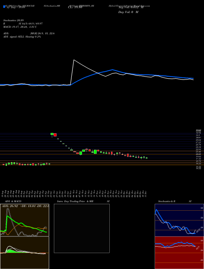
Task: Click the 32.94 price axis label
Action: click(x=198, y=133)
